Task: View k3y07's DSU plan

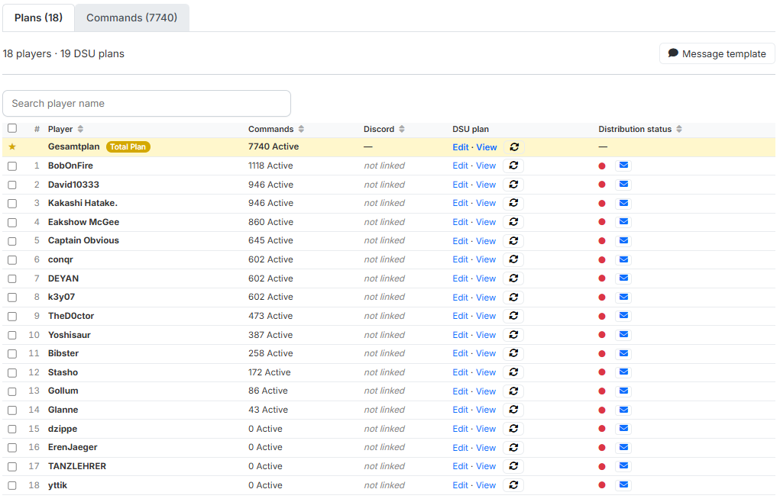Action: point(486,297)
